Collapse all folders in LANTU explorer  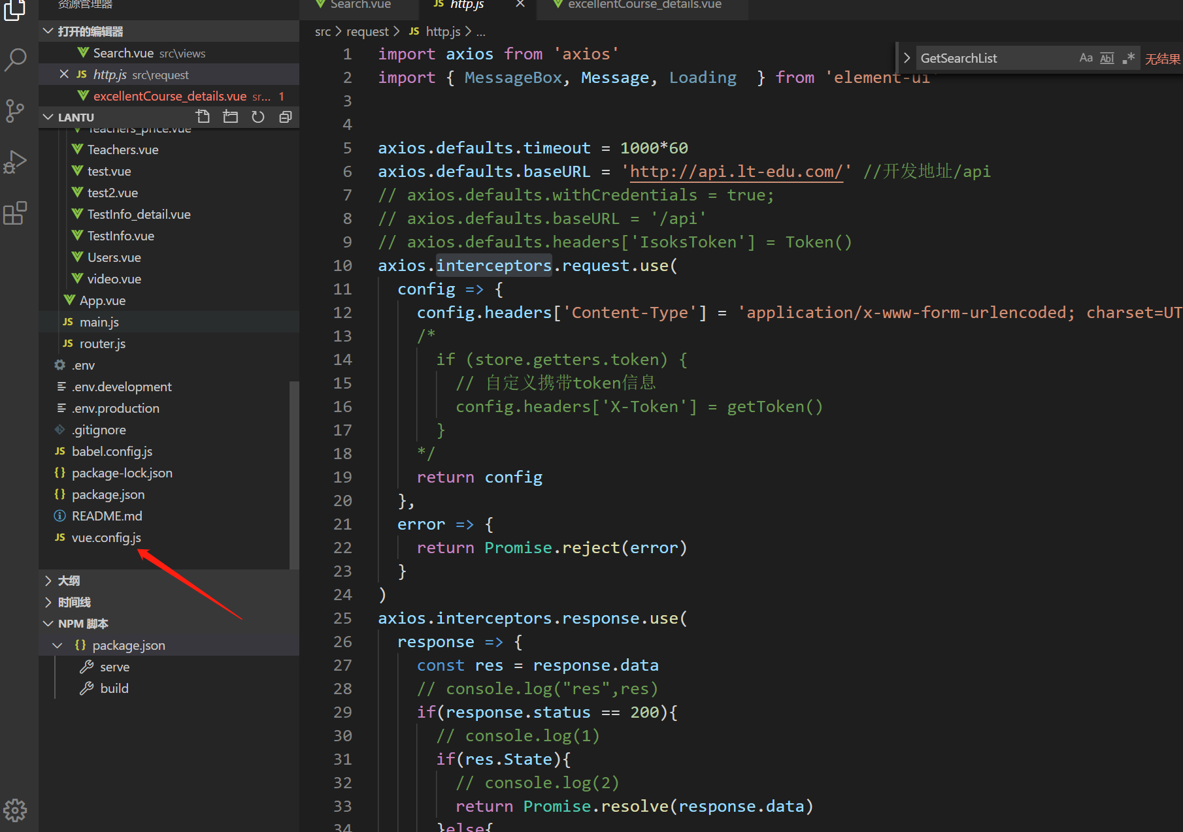point(286,117)
